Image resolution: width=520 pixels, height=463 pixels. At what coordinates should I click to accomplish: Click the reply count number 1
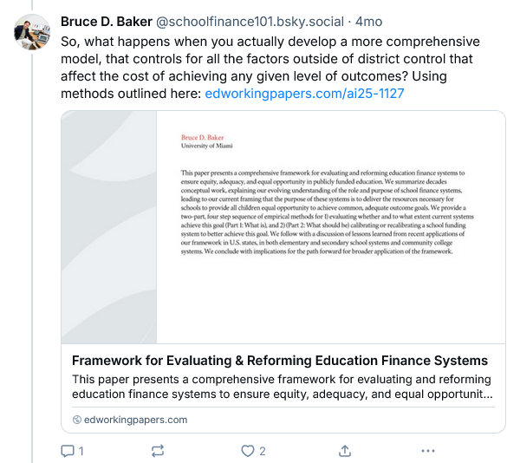click(81, 451)
